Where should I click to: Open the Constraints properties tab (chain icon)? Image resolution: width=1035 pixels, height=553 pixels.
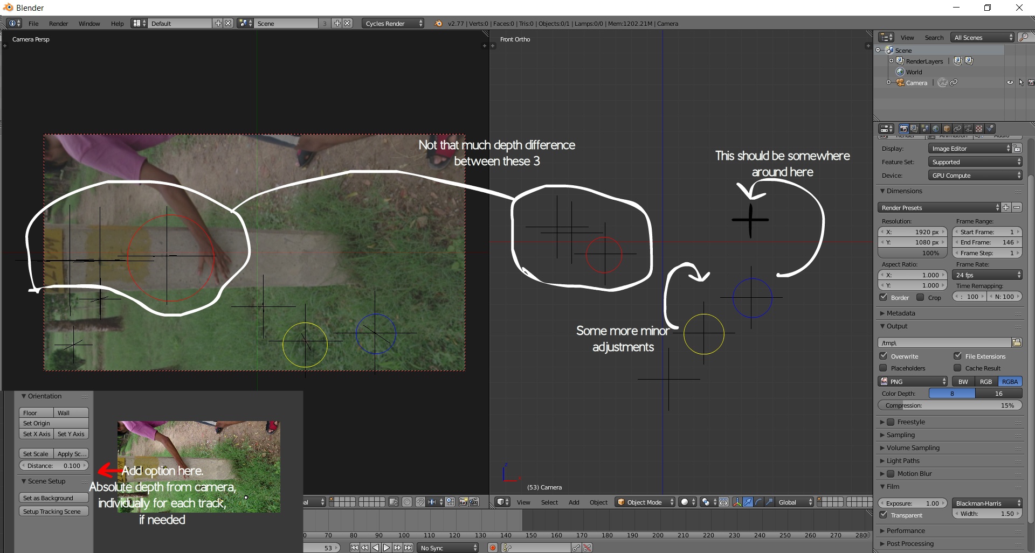click(957, 129)
